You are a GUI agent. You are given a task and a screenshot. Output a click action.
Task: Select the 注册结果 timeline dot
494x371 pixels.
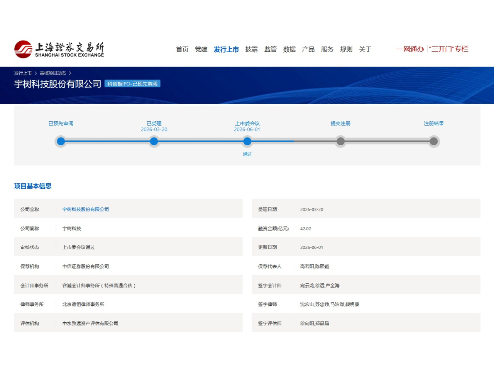434,141
